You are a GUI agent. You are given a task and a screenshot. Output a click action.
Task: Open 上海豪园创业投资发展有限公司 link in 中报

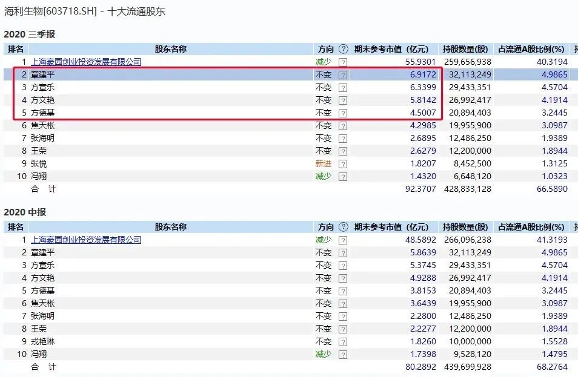point(86,240)
